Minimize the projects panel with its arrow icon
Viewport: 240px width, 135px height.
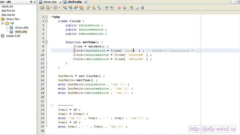(31, 2)
